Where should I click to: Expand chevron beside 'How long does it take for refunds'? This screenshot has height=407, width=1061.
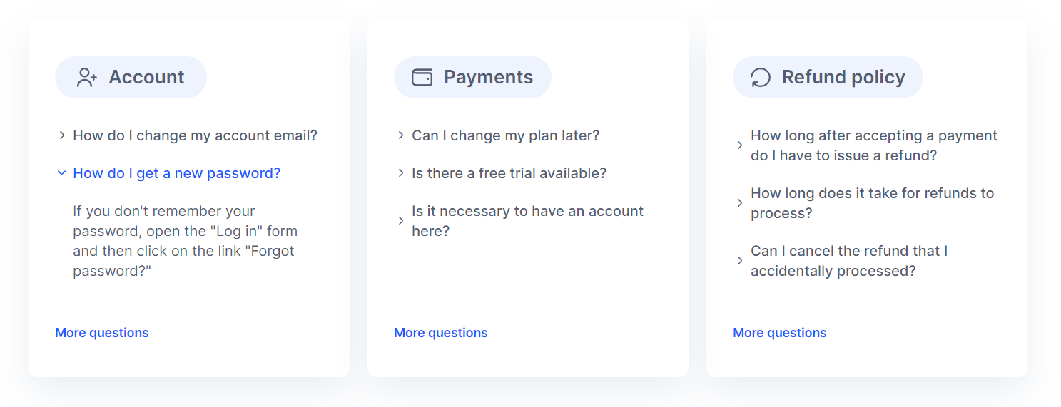[740, 203]
